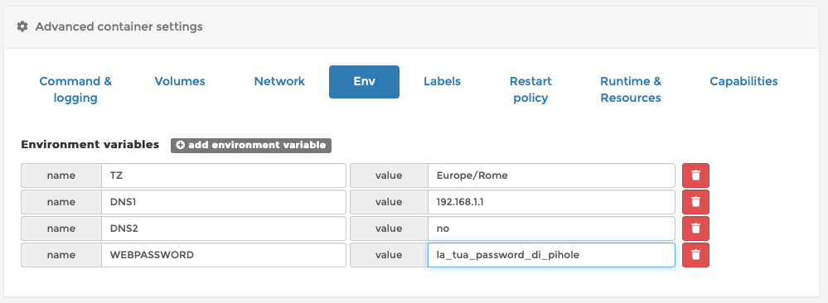Click the Advanced container settings gear icon

[22, 26]
